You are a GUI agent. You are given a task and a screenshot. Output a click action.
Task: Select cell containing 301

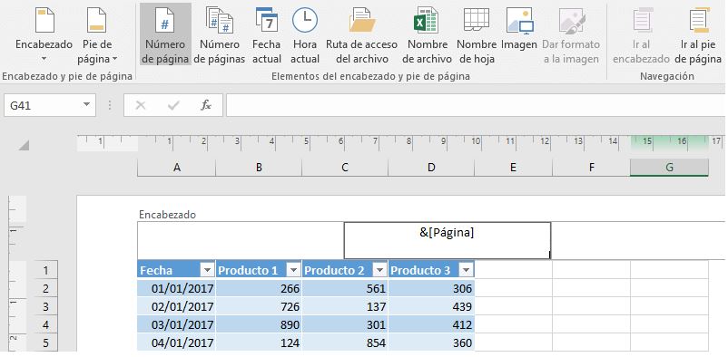point(345,324)
